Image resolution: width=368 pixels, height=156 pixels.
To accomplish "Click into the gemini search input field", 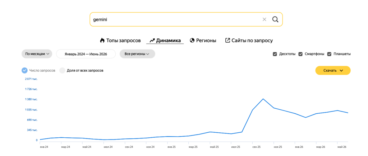I will click(x=176, y=19).
